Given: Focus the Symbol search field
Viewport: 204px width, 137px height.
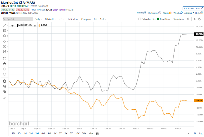Looking at the screenshot, I should tap(18, 19).
